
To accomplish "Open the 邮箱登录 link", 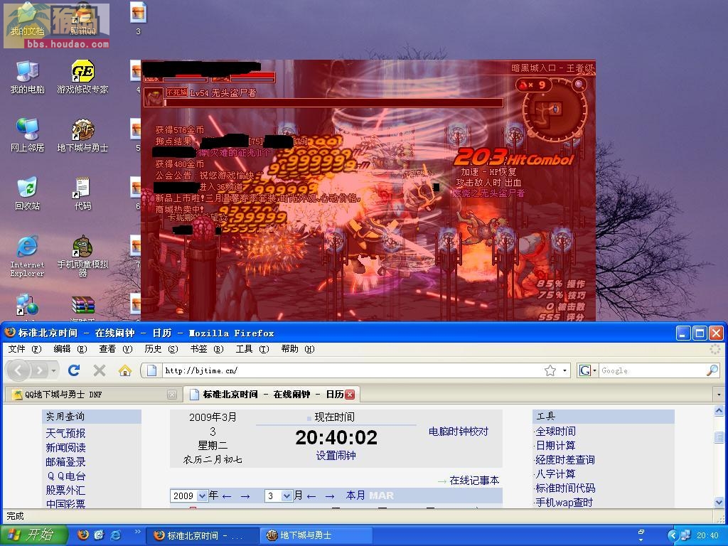I will (x=65, y=462).
